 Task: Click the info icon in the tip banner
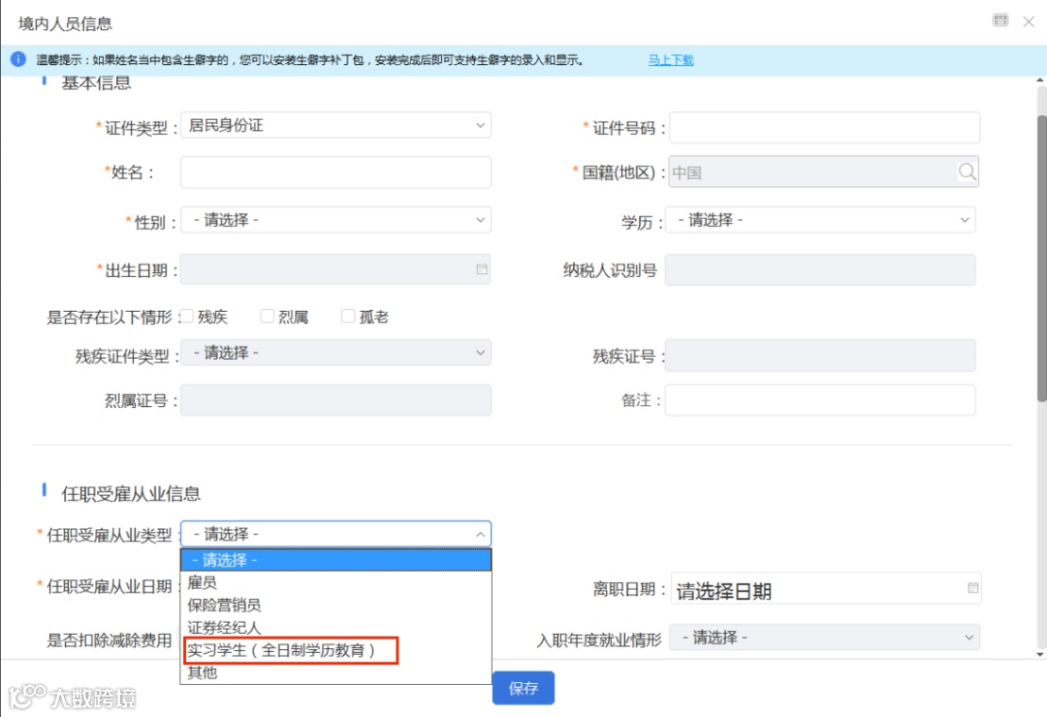(x=18, y=59)
